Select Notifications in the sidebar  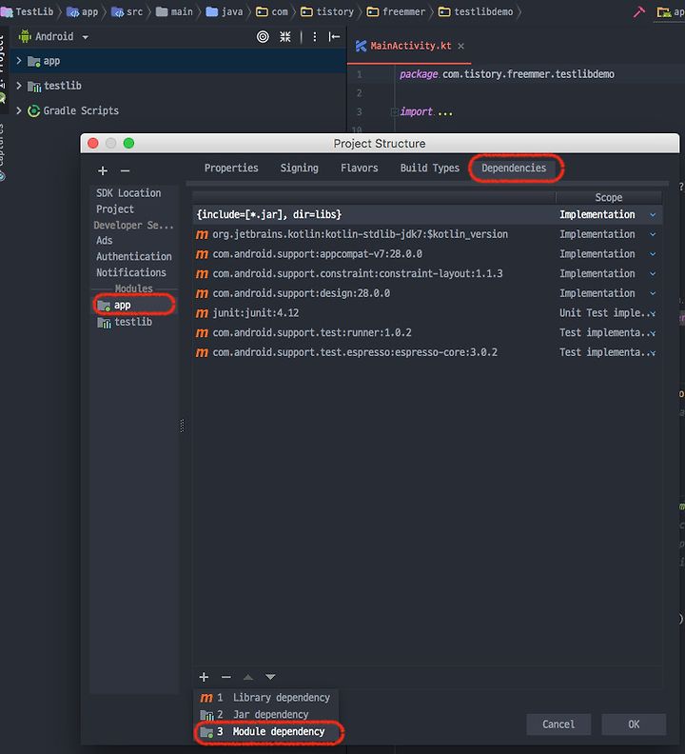click(130, 272)
